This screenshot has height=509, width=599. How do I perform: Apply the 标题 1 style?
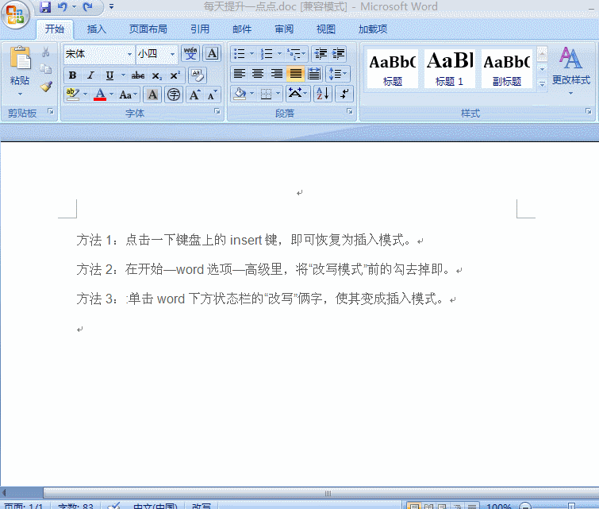pos(450,68)
